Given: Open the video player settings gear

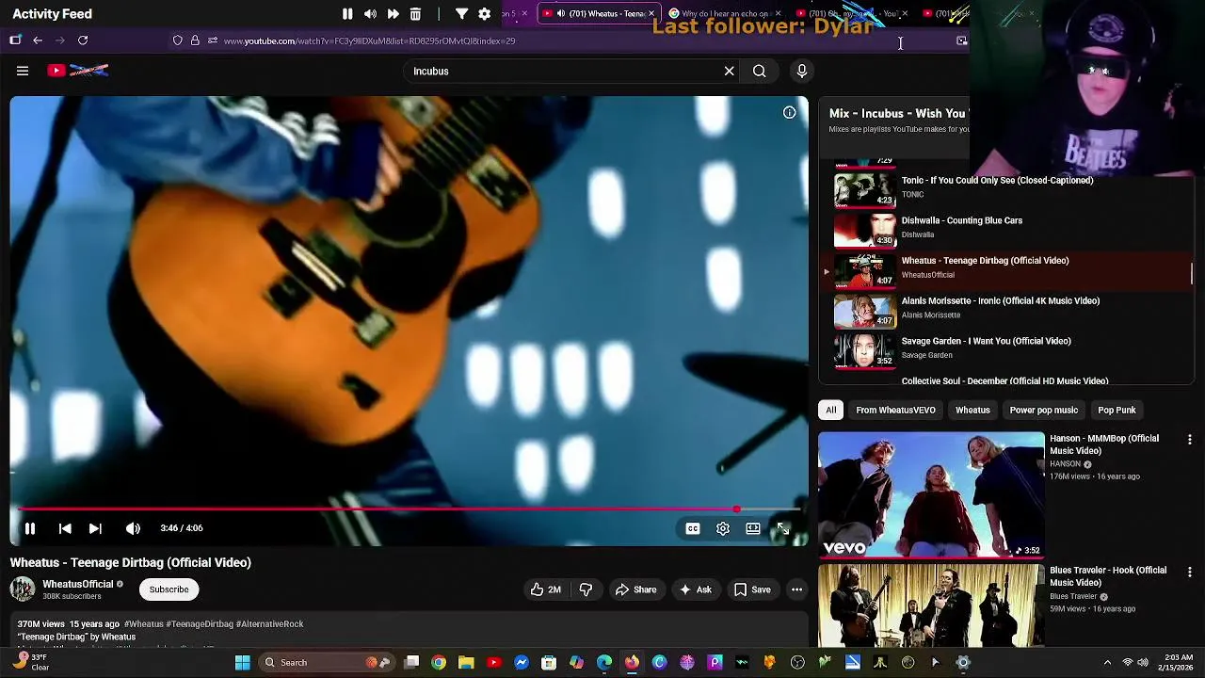Looking at the screenshot, I should click(x=723, y=528).
